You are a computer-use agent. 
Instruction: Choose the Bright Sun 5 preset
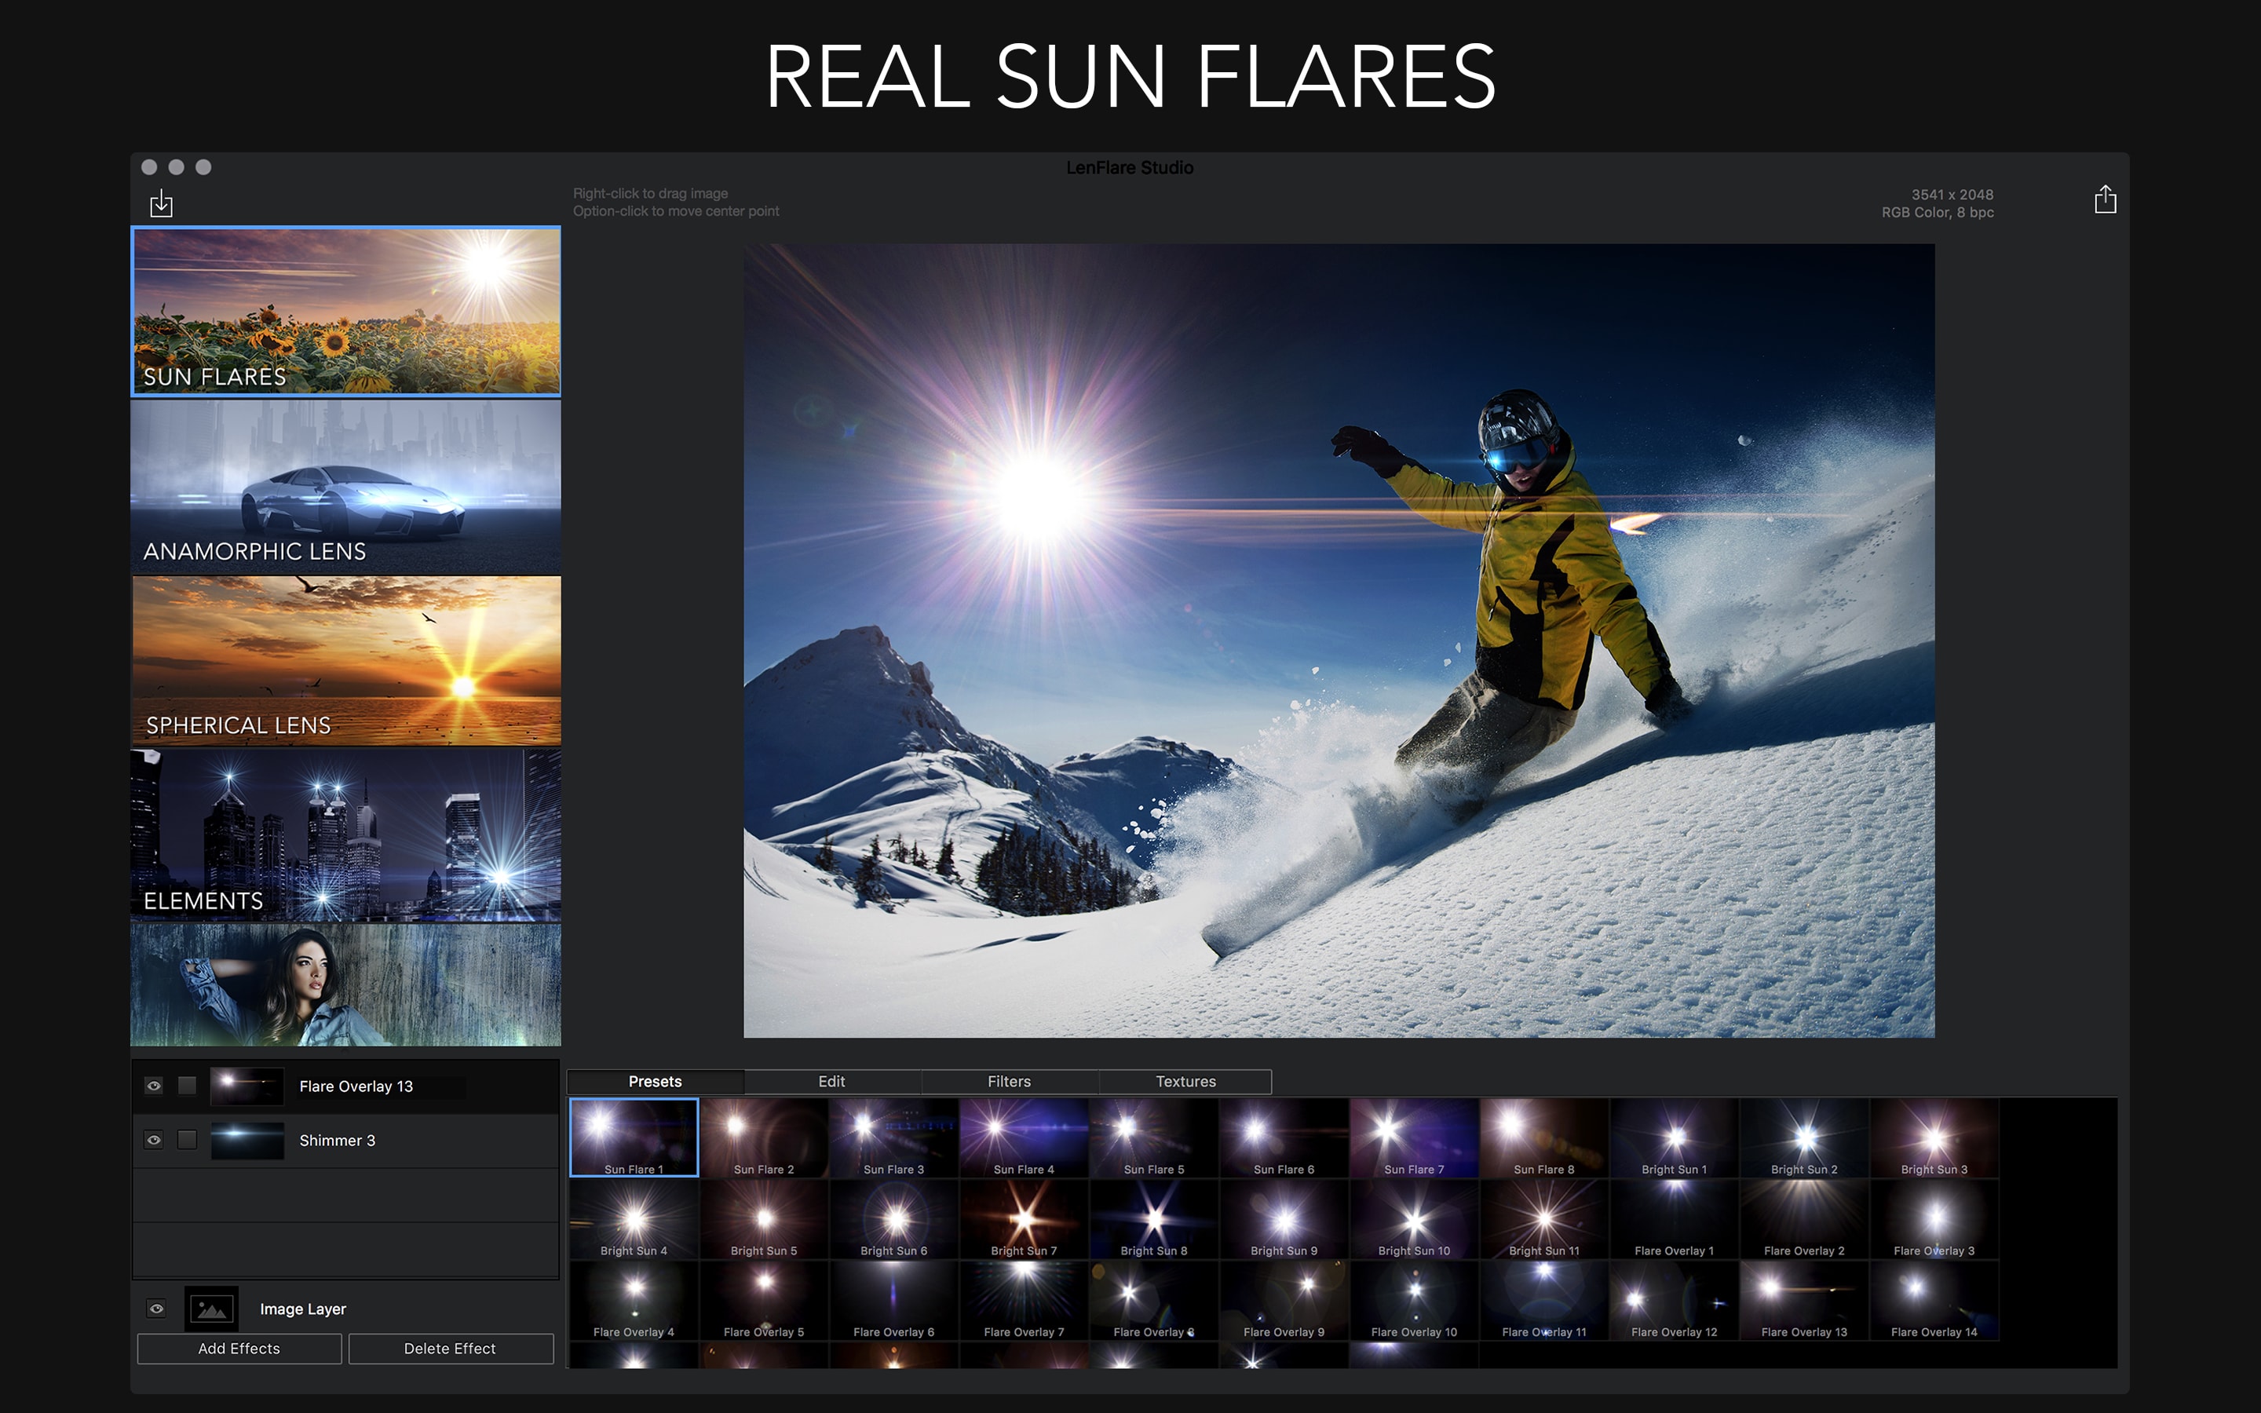tap(764, 1220)
